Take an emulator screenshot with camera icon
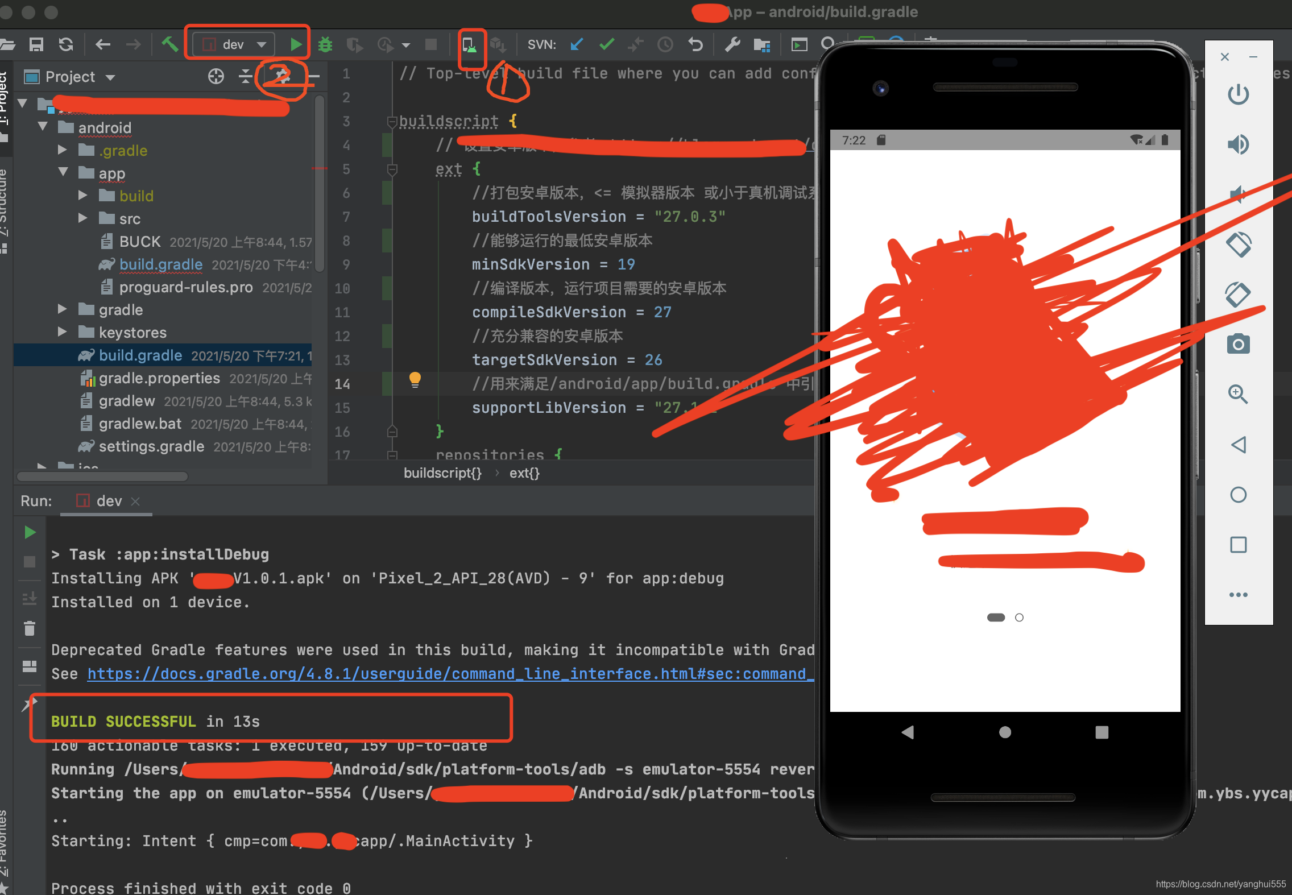Image resolution: width=1292 pixels, height=895 pixels. pos(1238,345)
